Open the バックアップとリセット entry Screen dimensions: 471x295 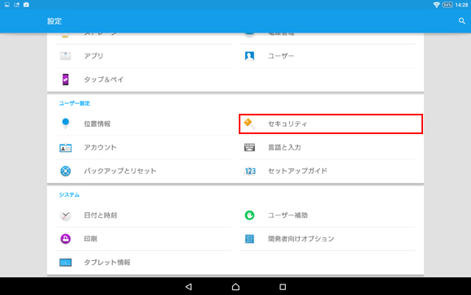pos(144,171)
